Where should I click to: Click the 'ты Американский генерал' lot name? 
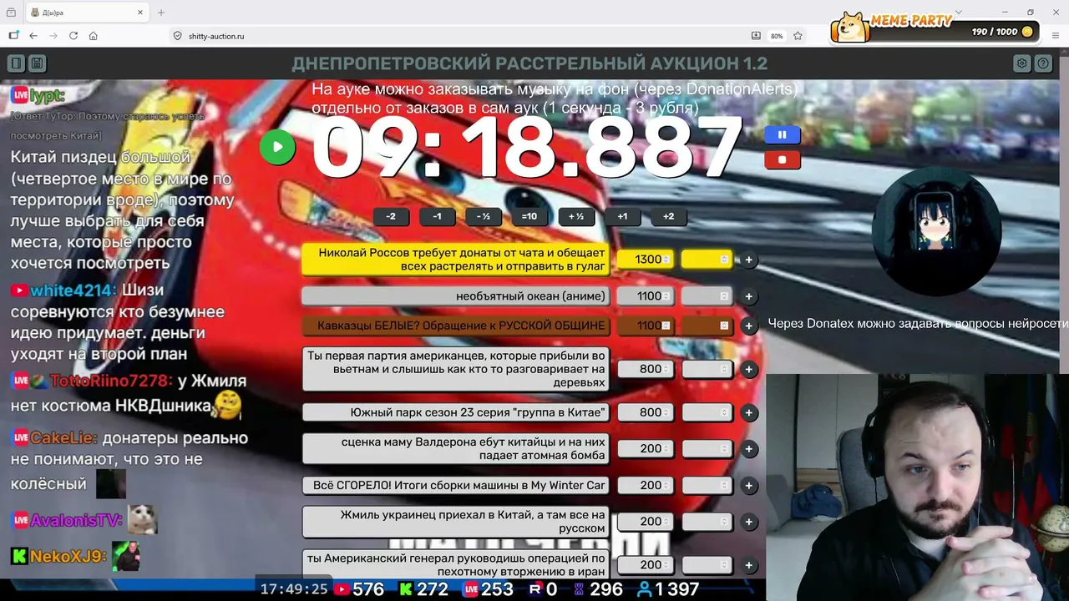[x=456, y=565]
